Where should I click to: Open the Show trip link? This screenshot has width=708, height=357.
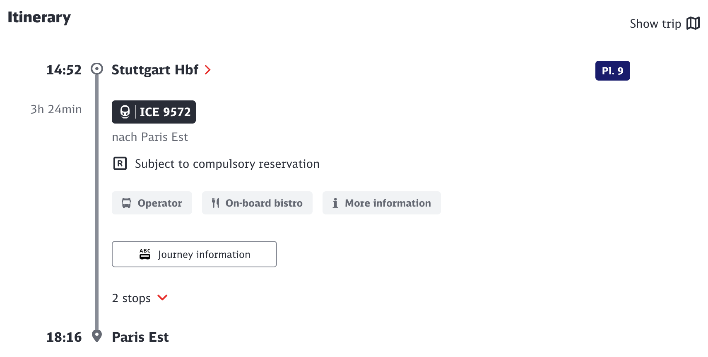655,24
